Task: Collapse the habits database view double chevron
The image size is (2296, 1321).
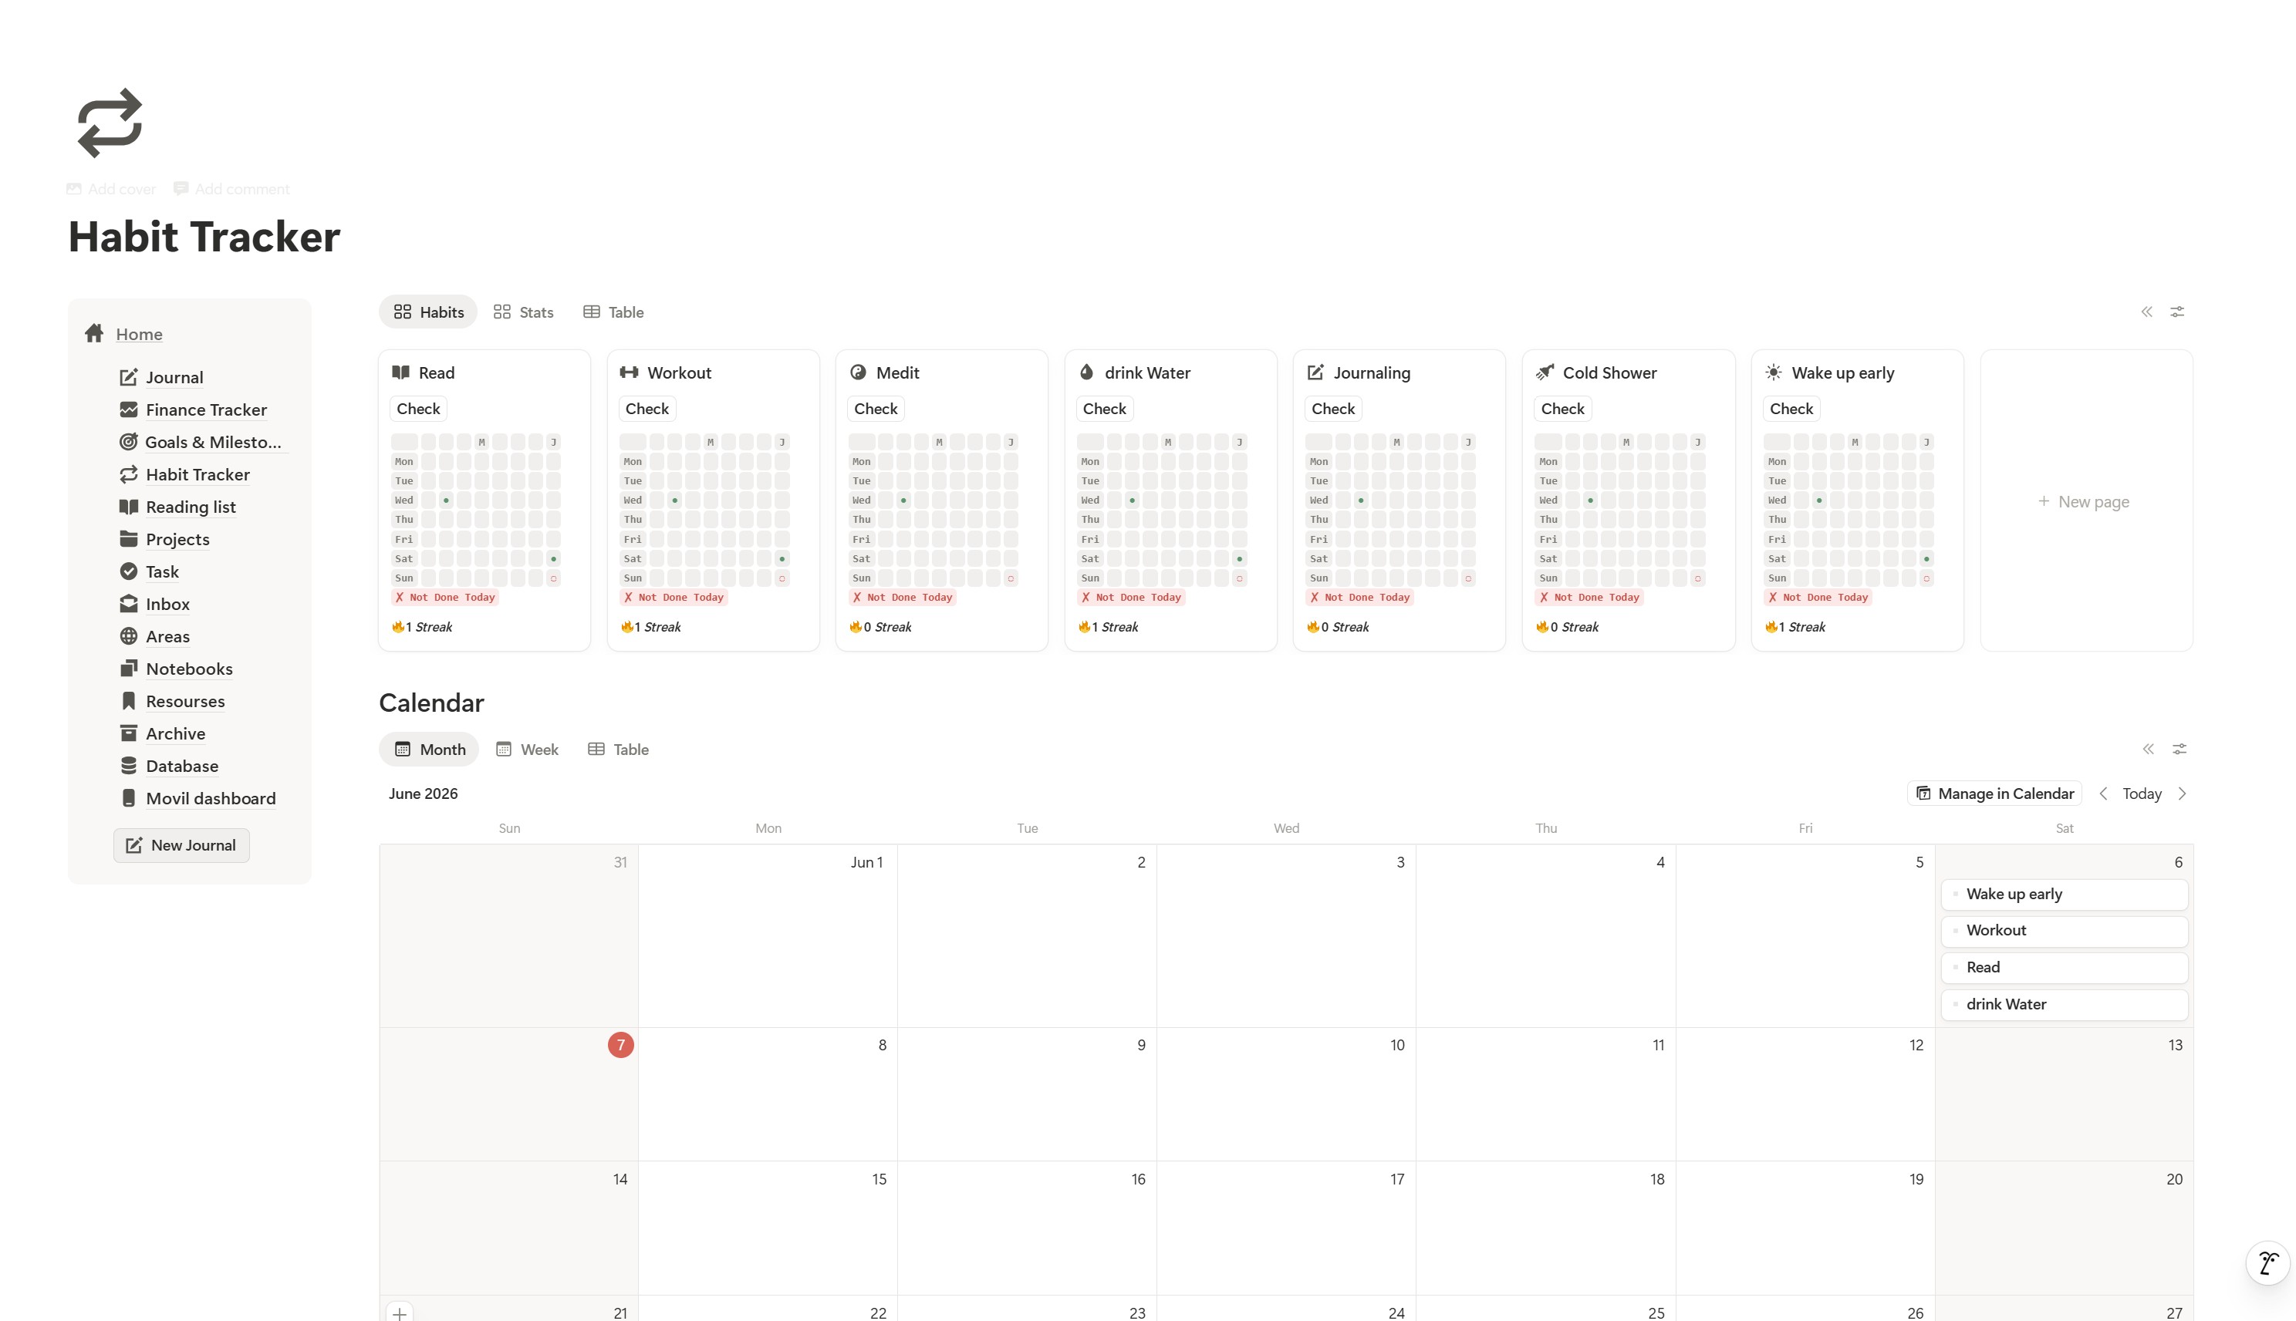Action: tap(2146, 312)
